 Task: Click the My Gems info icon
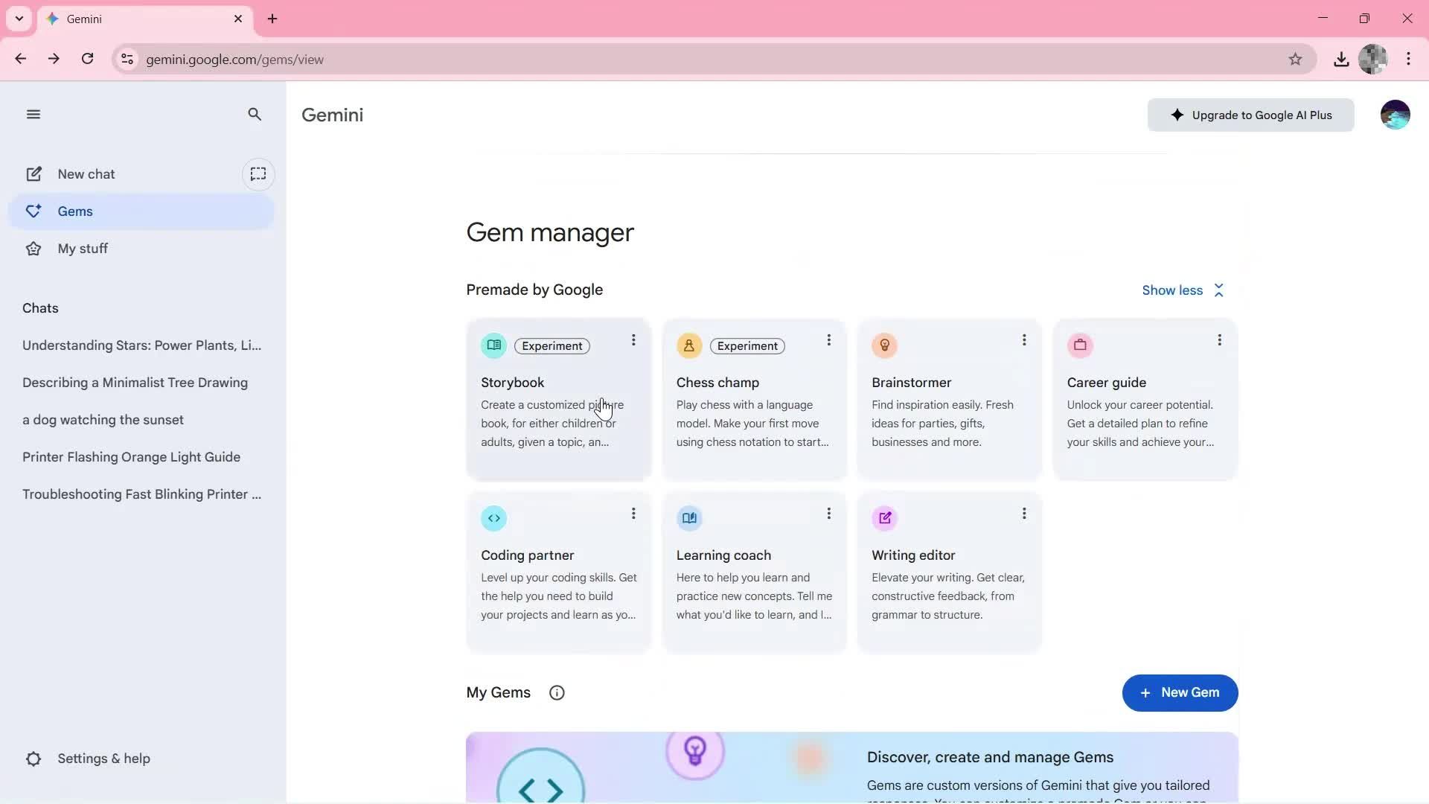[557, 693]
